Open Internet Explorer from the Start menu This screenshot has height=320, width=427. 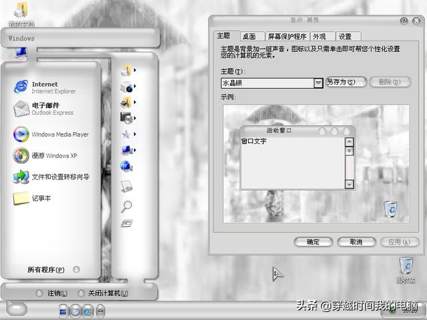tap(45, 87)
